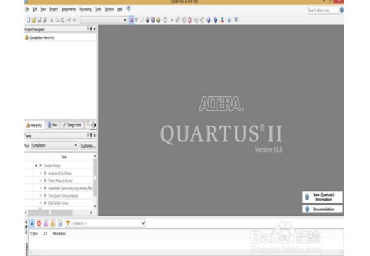Viewport: 370px width, 256px height.
Task: Click the last blue pin toolbar icon
Action: point(236,20)
